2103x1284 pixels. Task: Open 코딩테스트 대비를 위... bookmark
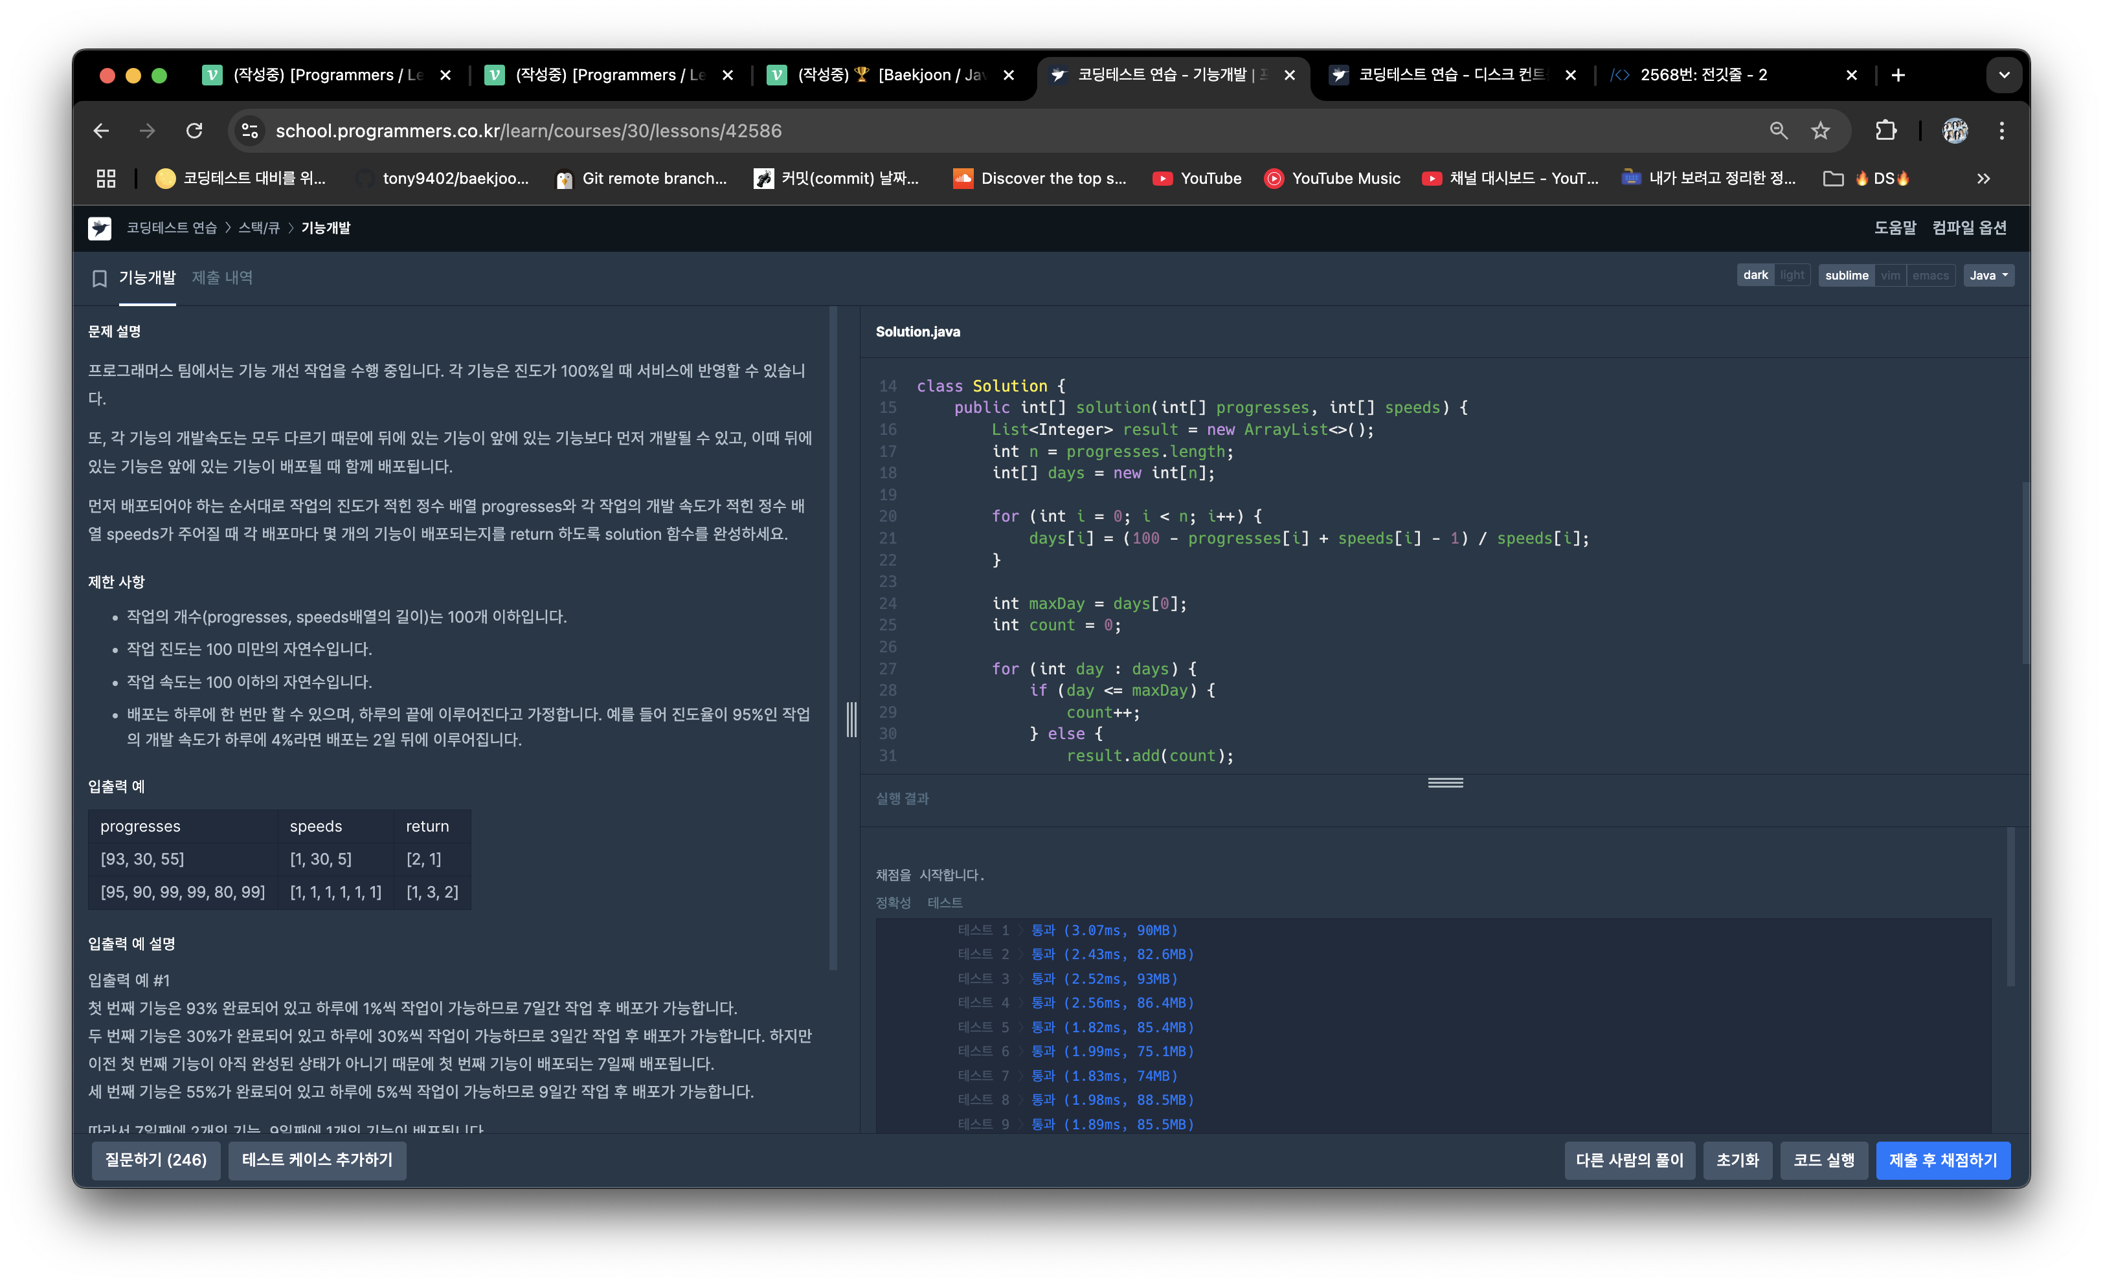[241, 179]
